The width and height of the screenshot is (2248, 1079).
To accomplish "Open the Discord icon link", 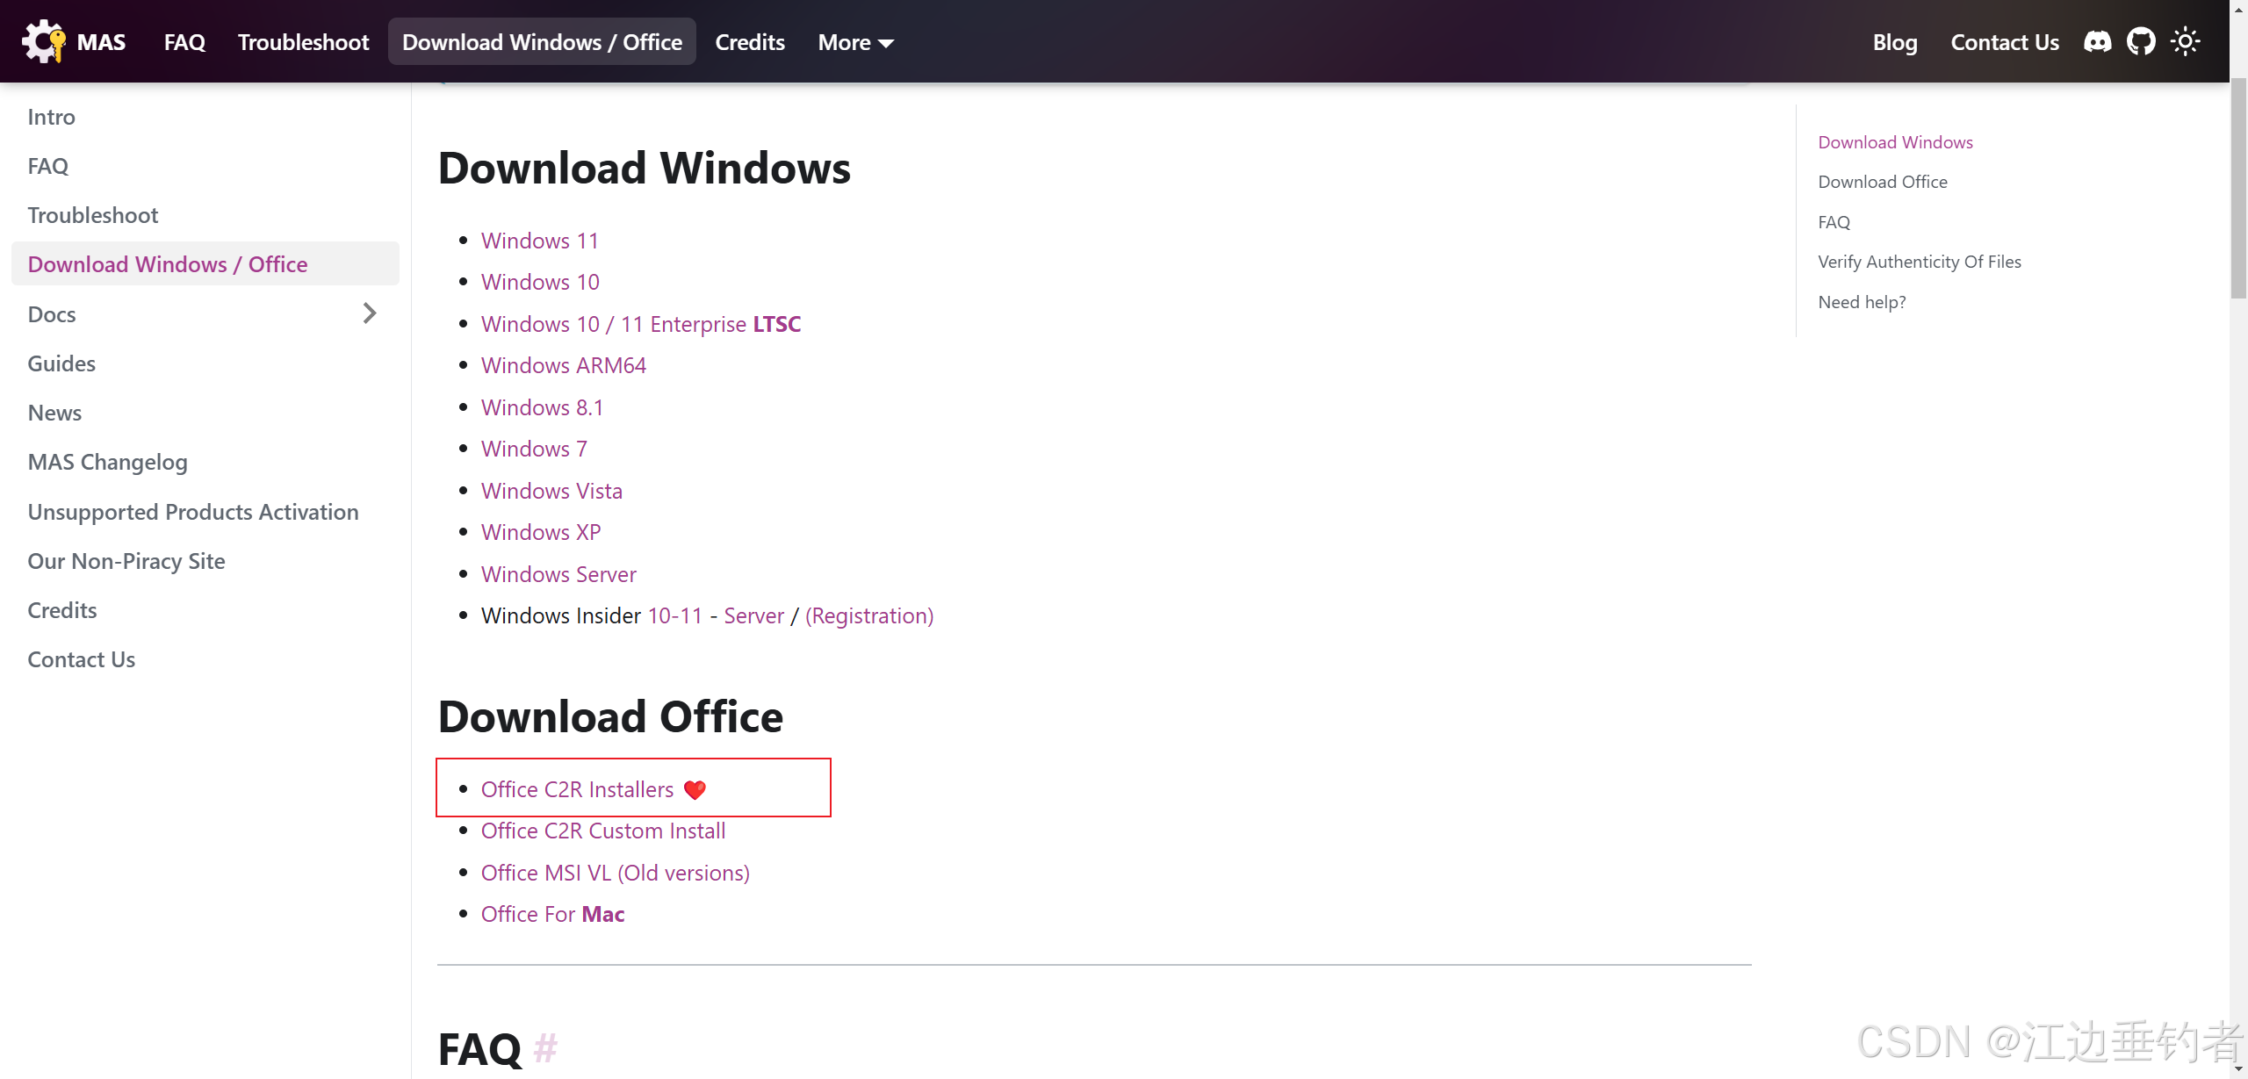I will (2097, 41).
